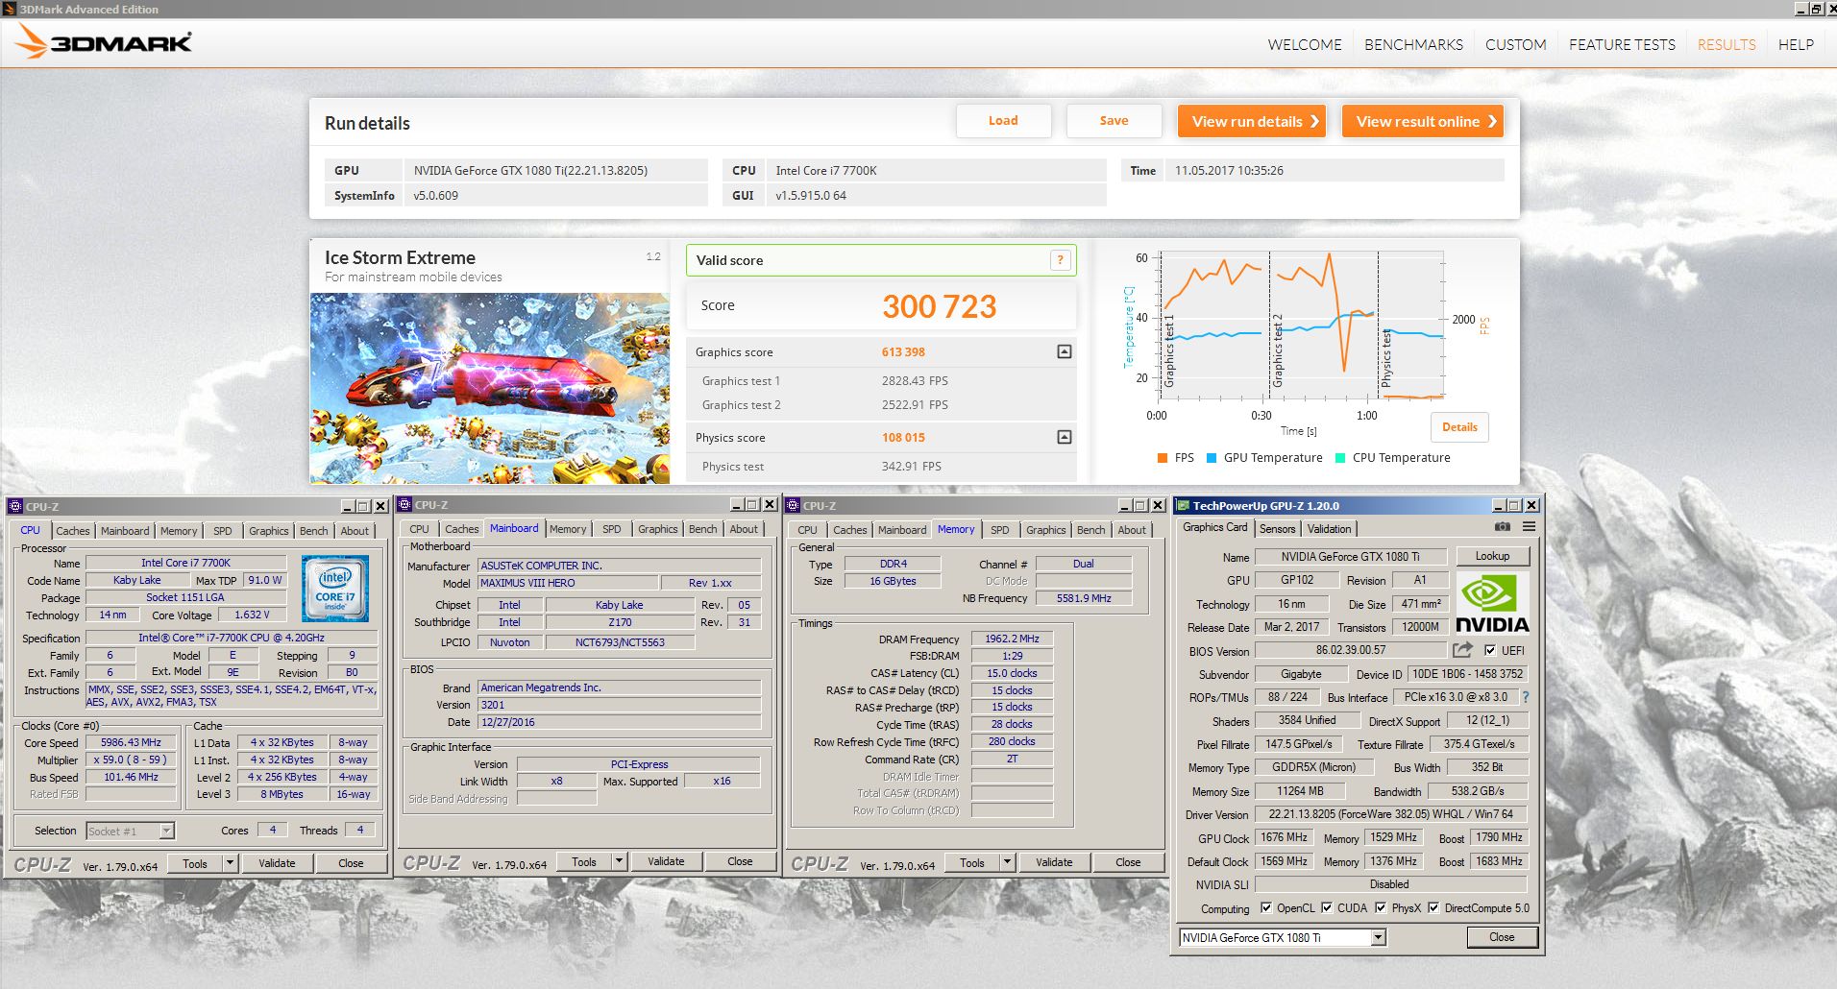Open Caches tab in first CPU-Z window
1837x989 pixels.
[72, 530]
